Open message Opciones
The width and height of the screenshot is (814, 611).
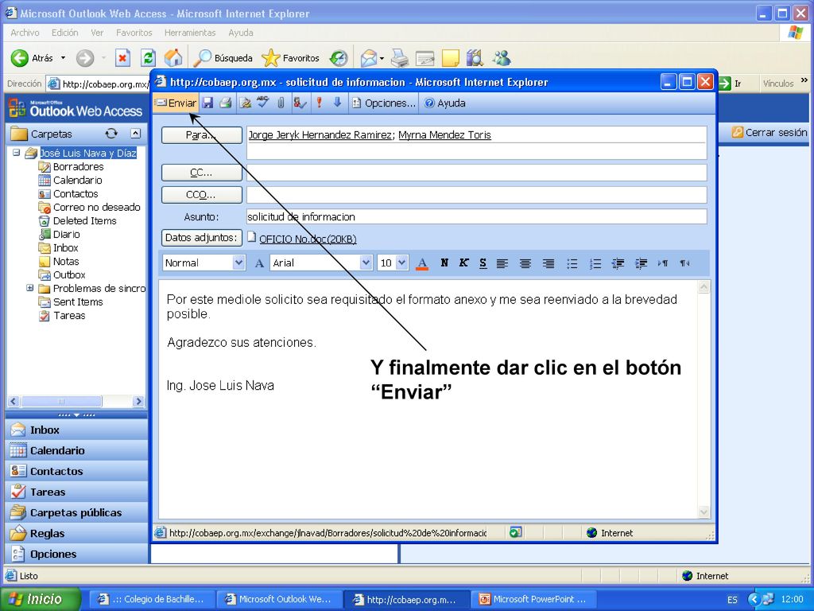point(384,103)
